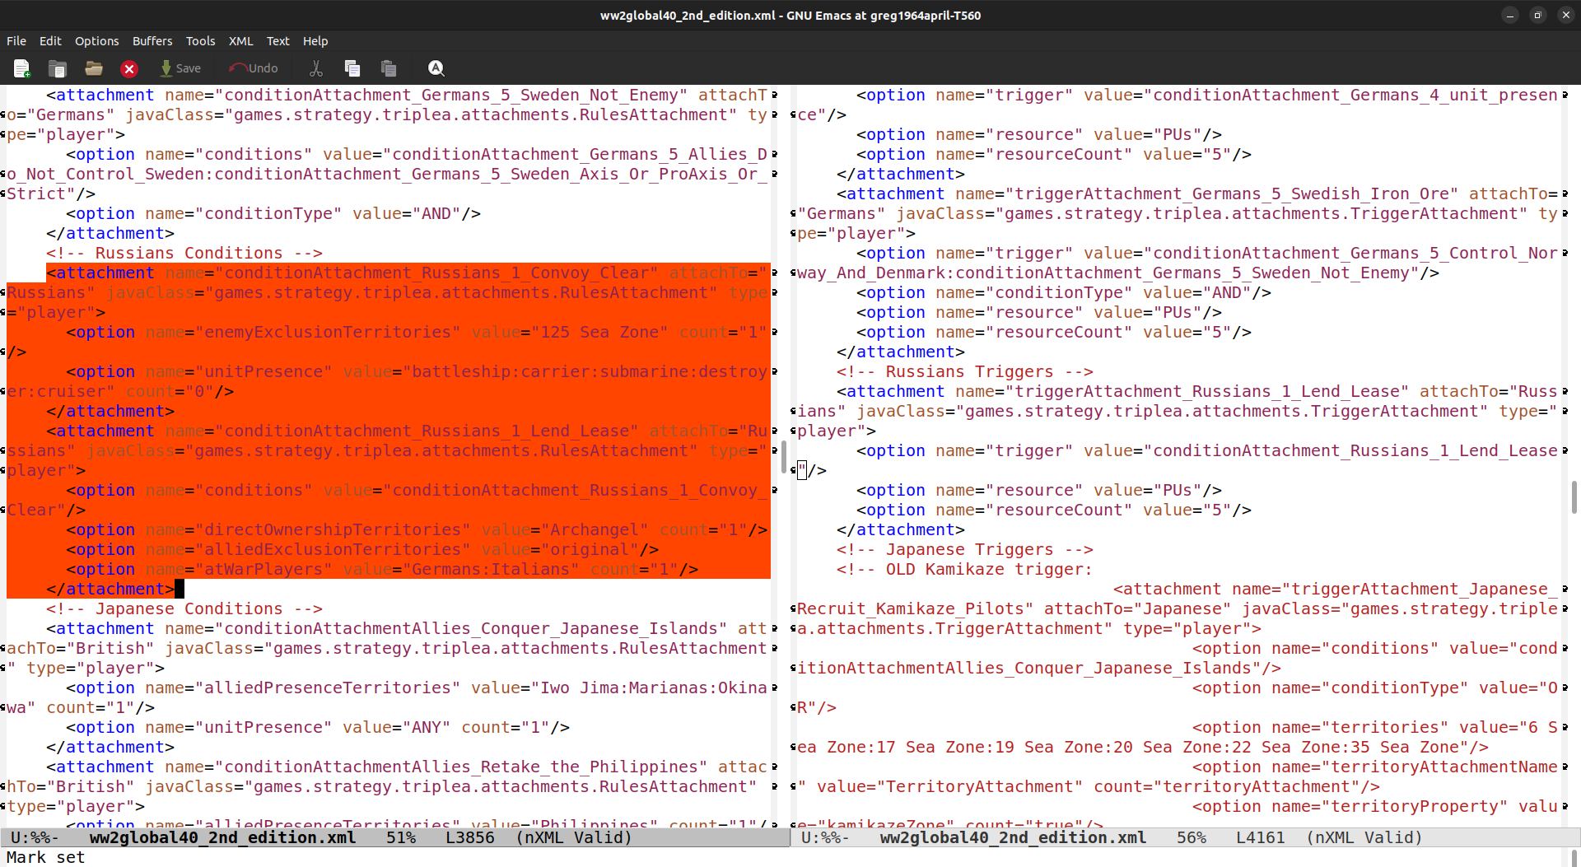Click the "Japanese Triggers" comment in right pane
The width and height of the screenshot is (1581, 867).
965,550
